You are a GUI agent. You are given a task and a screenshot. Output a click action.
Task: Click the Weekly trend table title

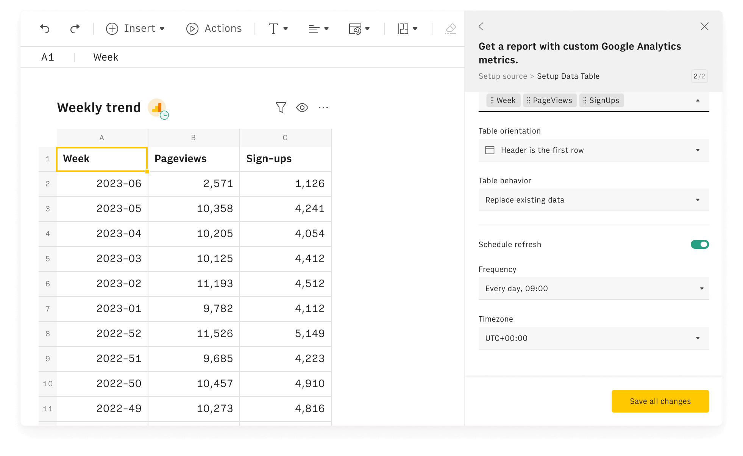(99, 108)
